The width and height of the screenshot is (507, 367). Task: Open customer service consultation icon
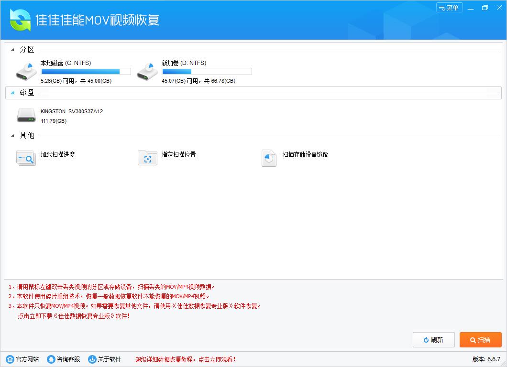[x=51, y=359]
